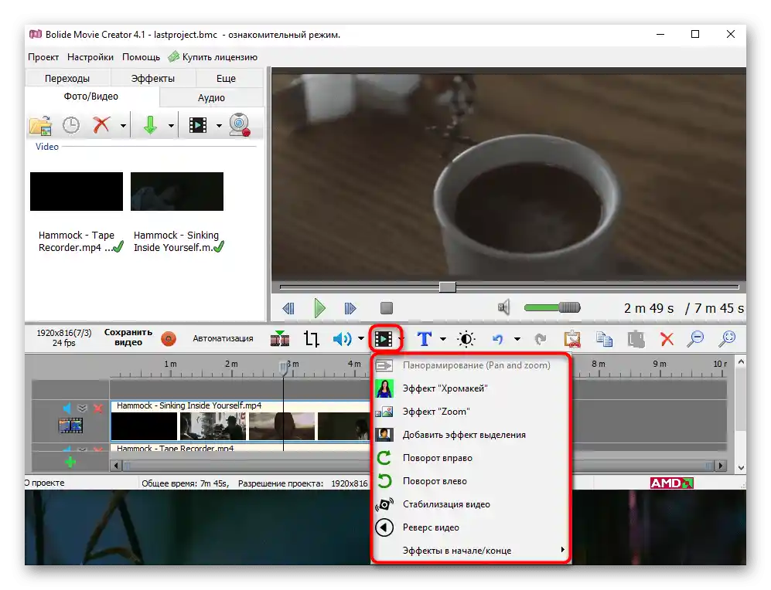The height and width of the screenshot is (590, 771).
Task: Select the Фото/Видео tab
Action: pyautogui.click(x=91, y=97)
